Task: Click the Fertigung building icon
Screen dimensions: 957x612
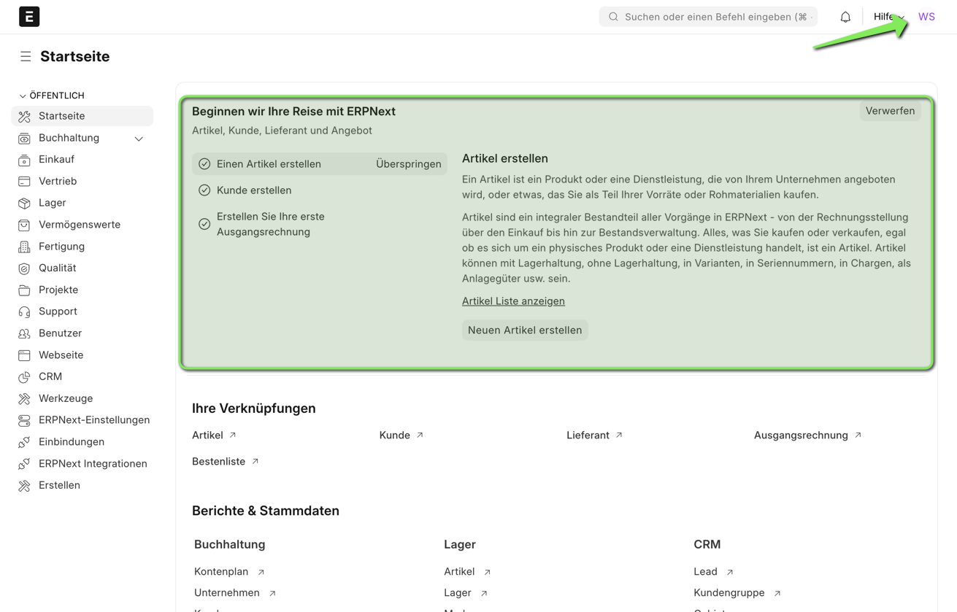Action: 24,247
